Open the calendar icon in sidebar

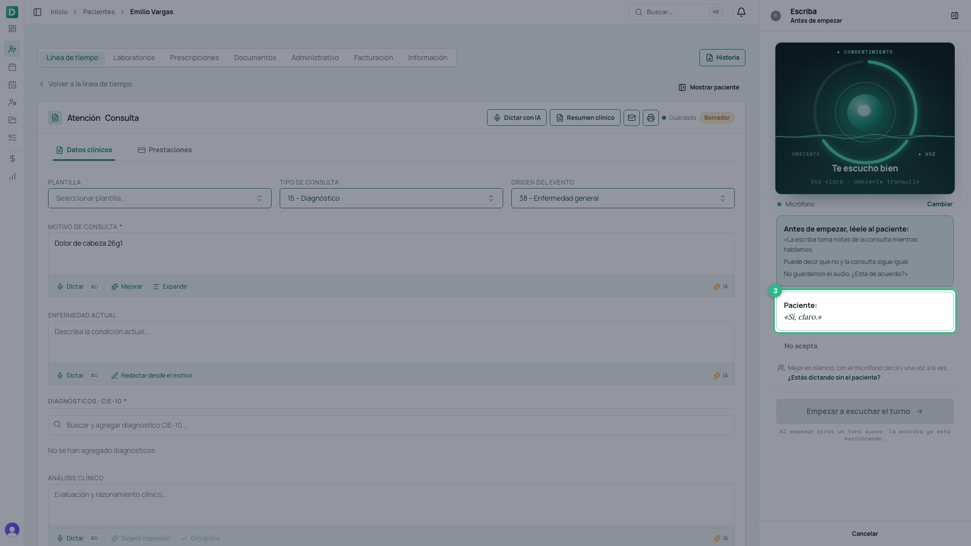(x=12, y=67)
